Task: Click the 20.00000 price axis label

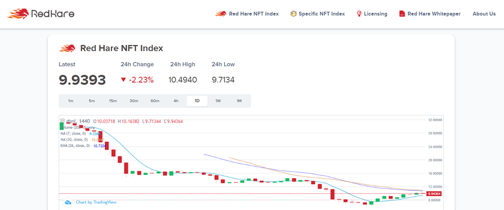Action: click(435, 160)
